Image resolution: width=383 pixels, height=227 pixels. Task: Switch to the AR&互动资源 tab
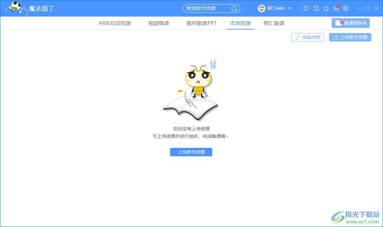pyautogui.click(x=114, y=23)
